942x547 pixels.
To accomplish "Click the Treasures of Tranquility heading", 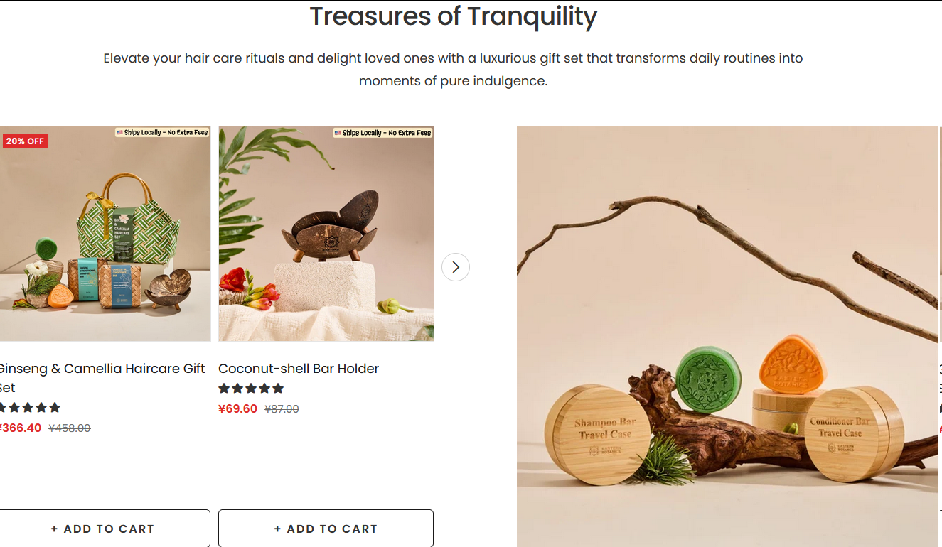I will [454, 16].
